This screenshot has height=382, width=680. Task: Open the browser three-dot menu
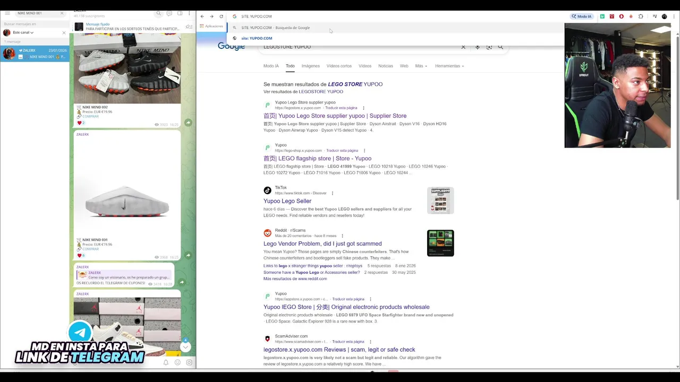tap(674, 16)
